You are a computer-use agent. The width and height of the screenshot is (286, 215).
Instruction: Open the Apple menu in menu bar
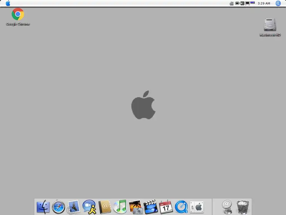(x=8, y=3)
